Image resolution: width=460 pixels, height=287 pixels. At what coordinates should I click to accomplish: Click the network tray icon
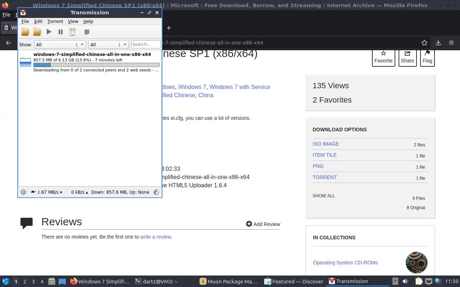[428, 282]
